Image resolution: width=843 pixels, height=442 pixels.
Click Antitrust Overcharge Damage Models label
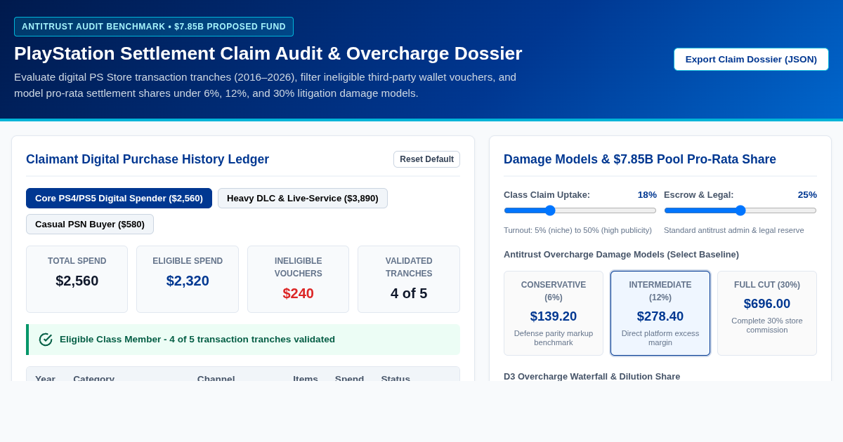[621, 254]
